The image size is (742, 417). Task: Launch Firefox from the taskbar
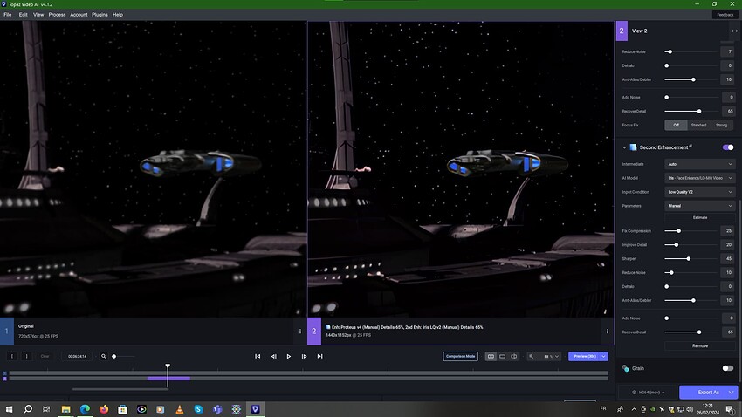pos(104,409)
